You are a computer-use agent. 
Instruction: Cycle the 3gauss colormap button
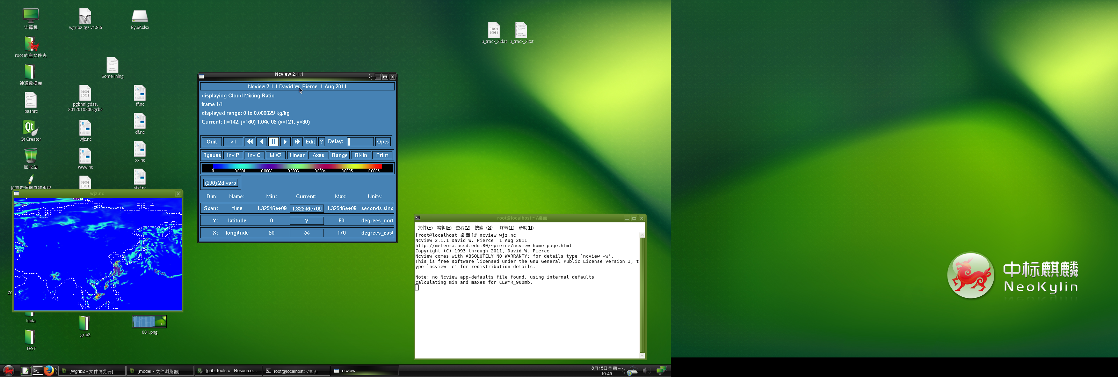click(212, 155)
